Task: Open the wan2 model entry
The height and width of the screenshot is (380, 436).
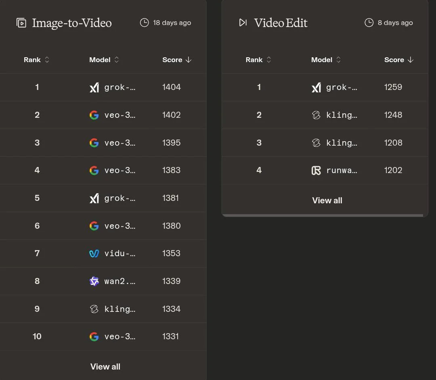Action: coord(120,281)
